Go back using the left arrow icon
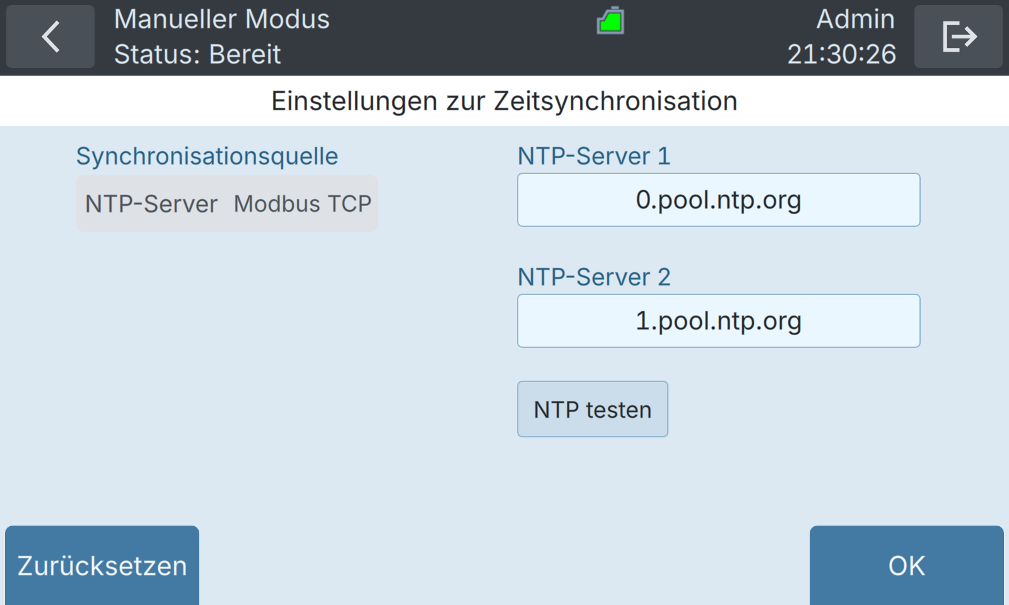The image size is (1009, 605). (50, 37)
